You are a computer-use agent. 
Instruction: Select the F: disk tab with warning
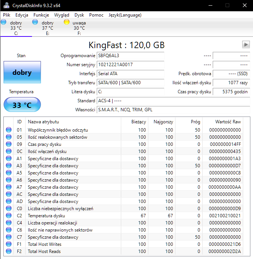coord(79,28)
